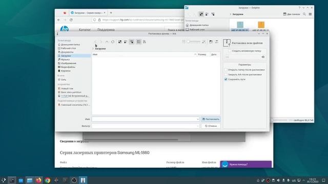Enable 'Открыть папку после распаковки' option
The image size is (328, 184).
(x=226, y=70)
